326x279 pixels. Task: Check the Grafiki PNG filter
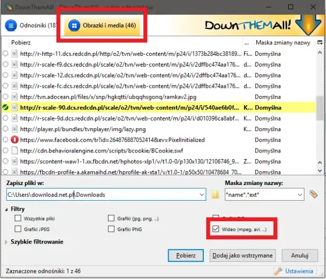point(111,229)
